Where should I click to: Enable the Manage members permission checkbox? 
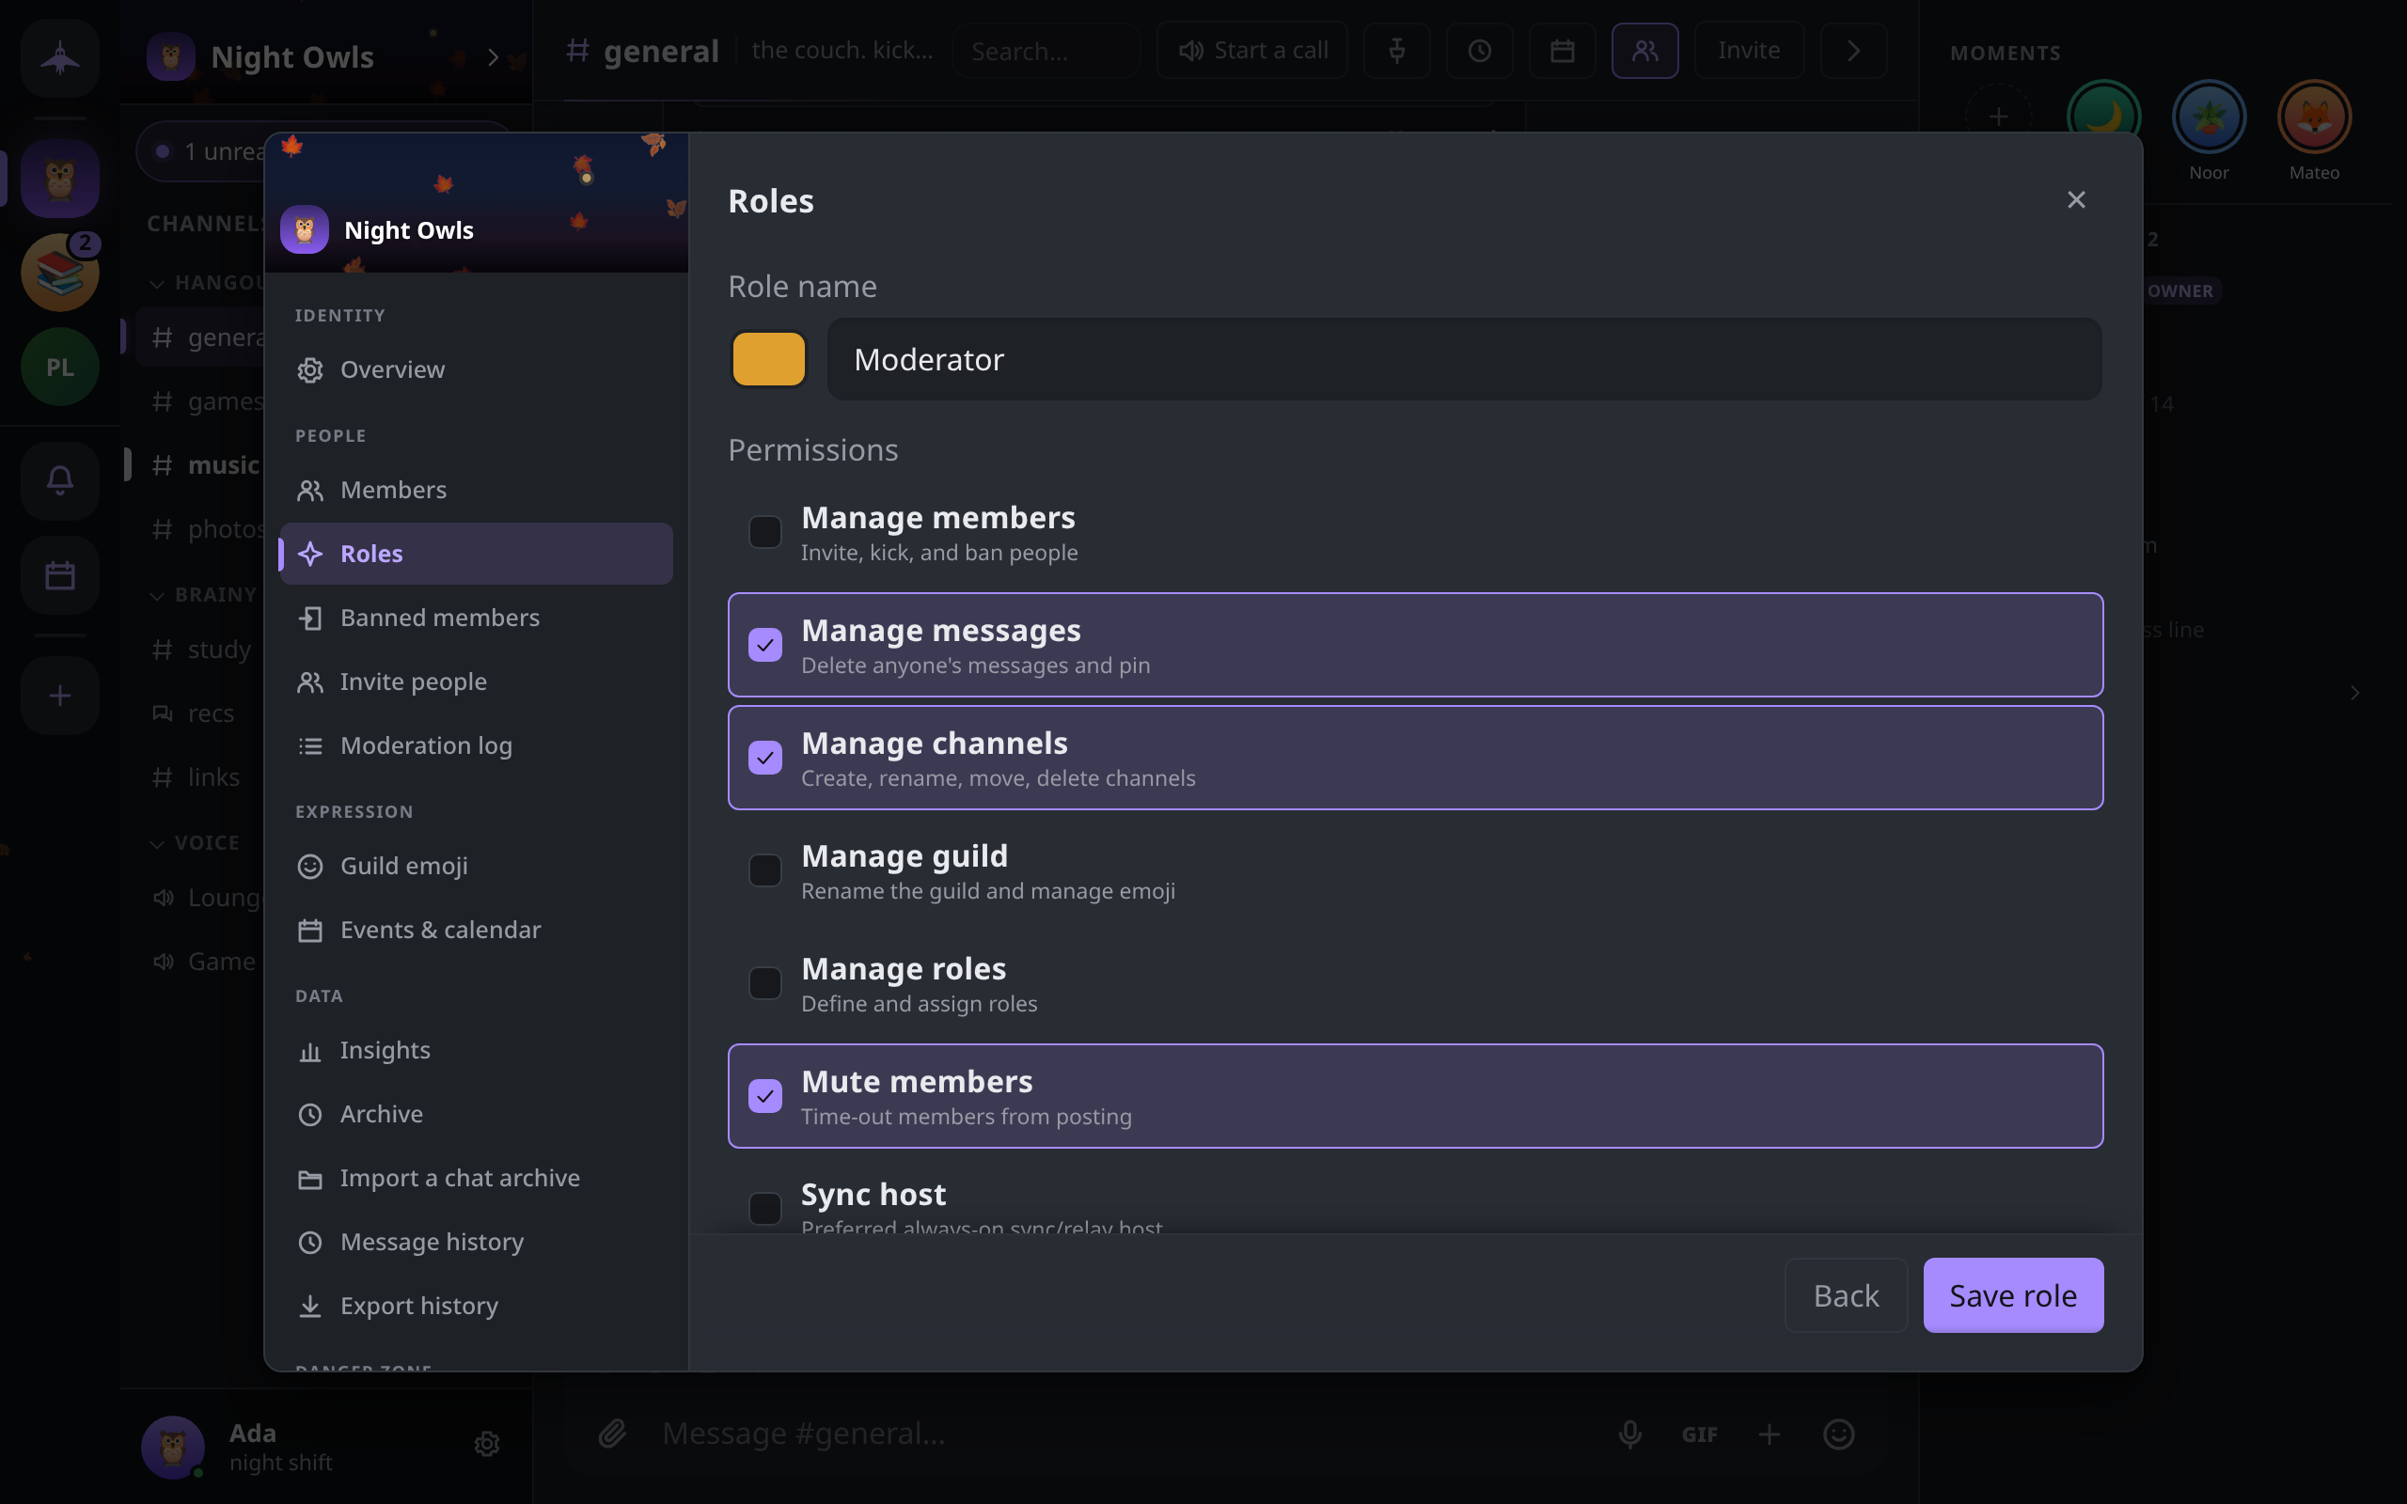click(764, 532)
